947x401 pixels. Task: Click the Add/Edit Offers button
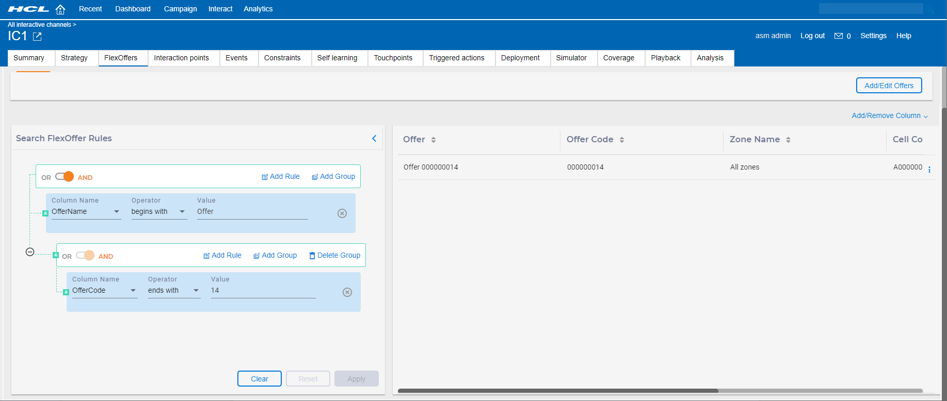(889, 86)
